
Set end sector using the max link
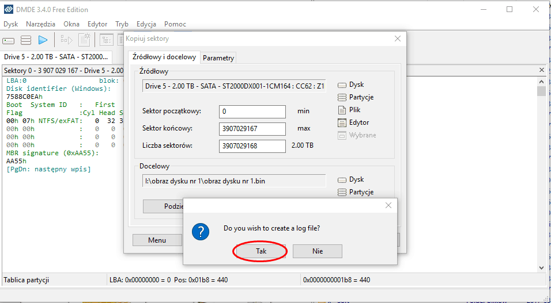click(303, 128)
